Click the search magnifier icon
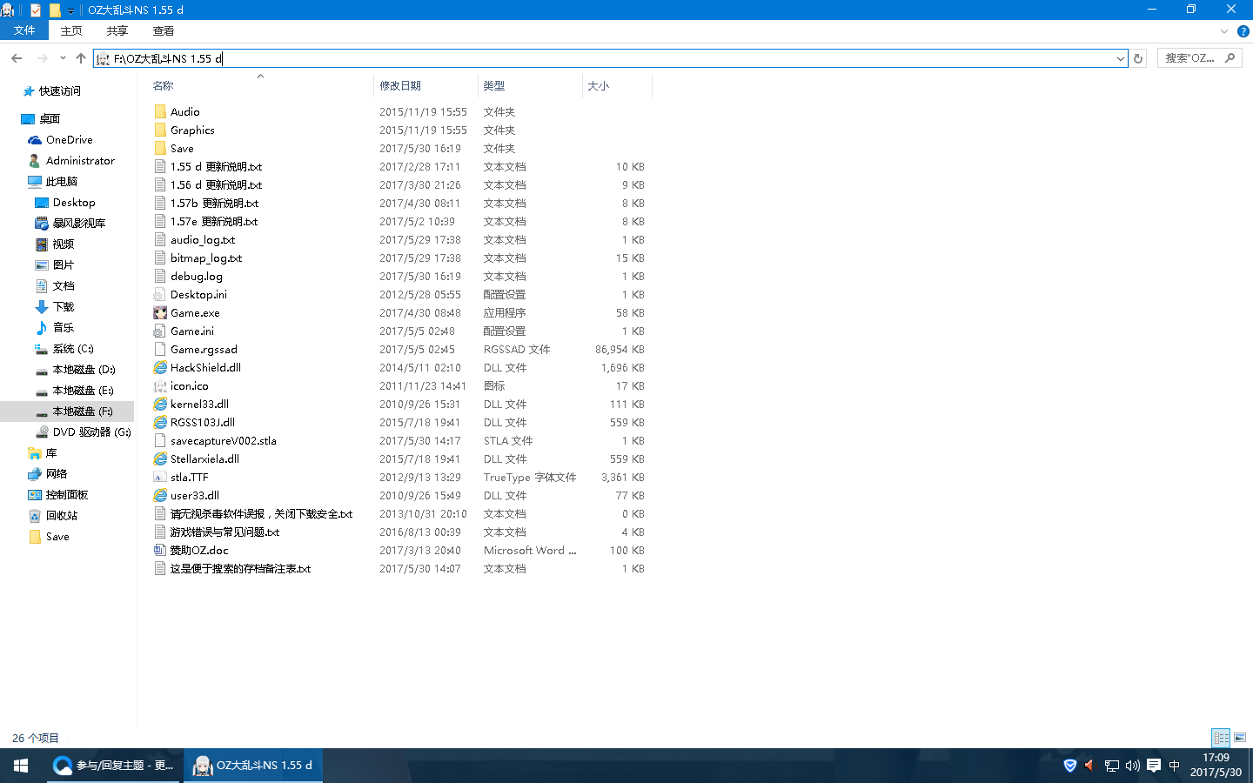This screenshot has height=783, width=1253. pyautogui.click(x=1230, y=58)
